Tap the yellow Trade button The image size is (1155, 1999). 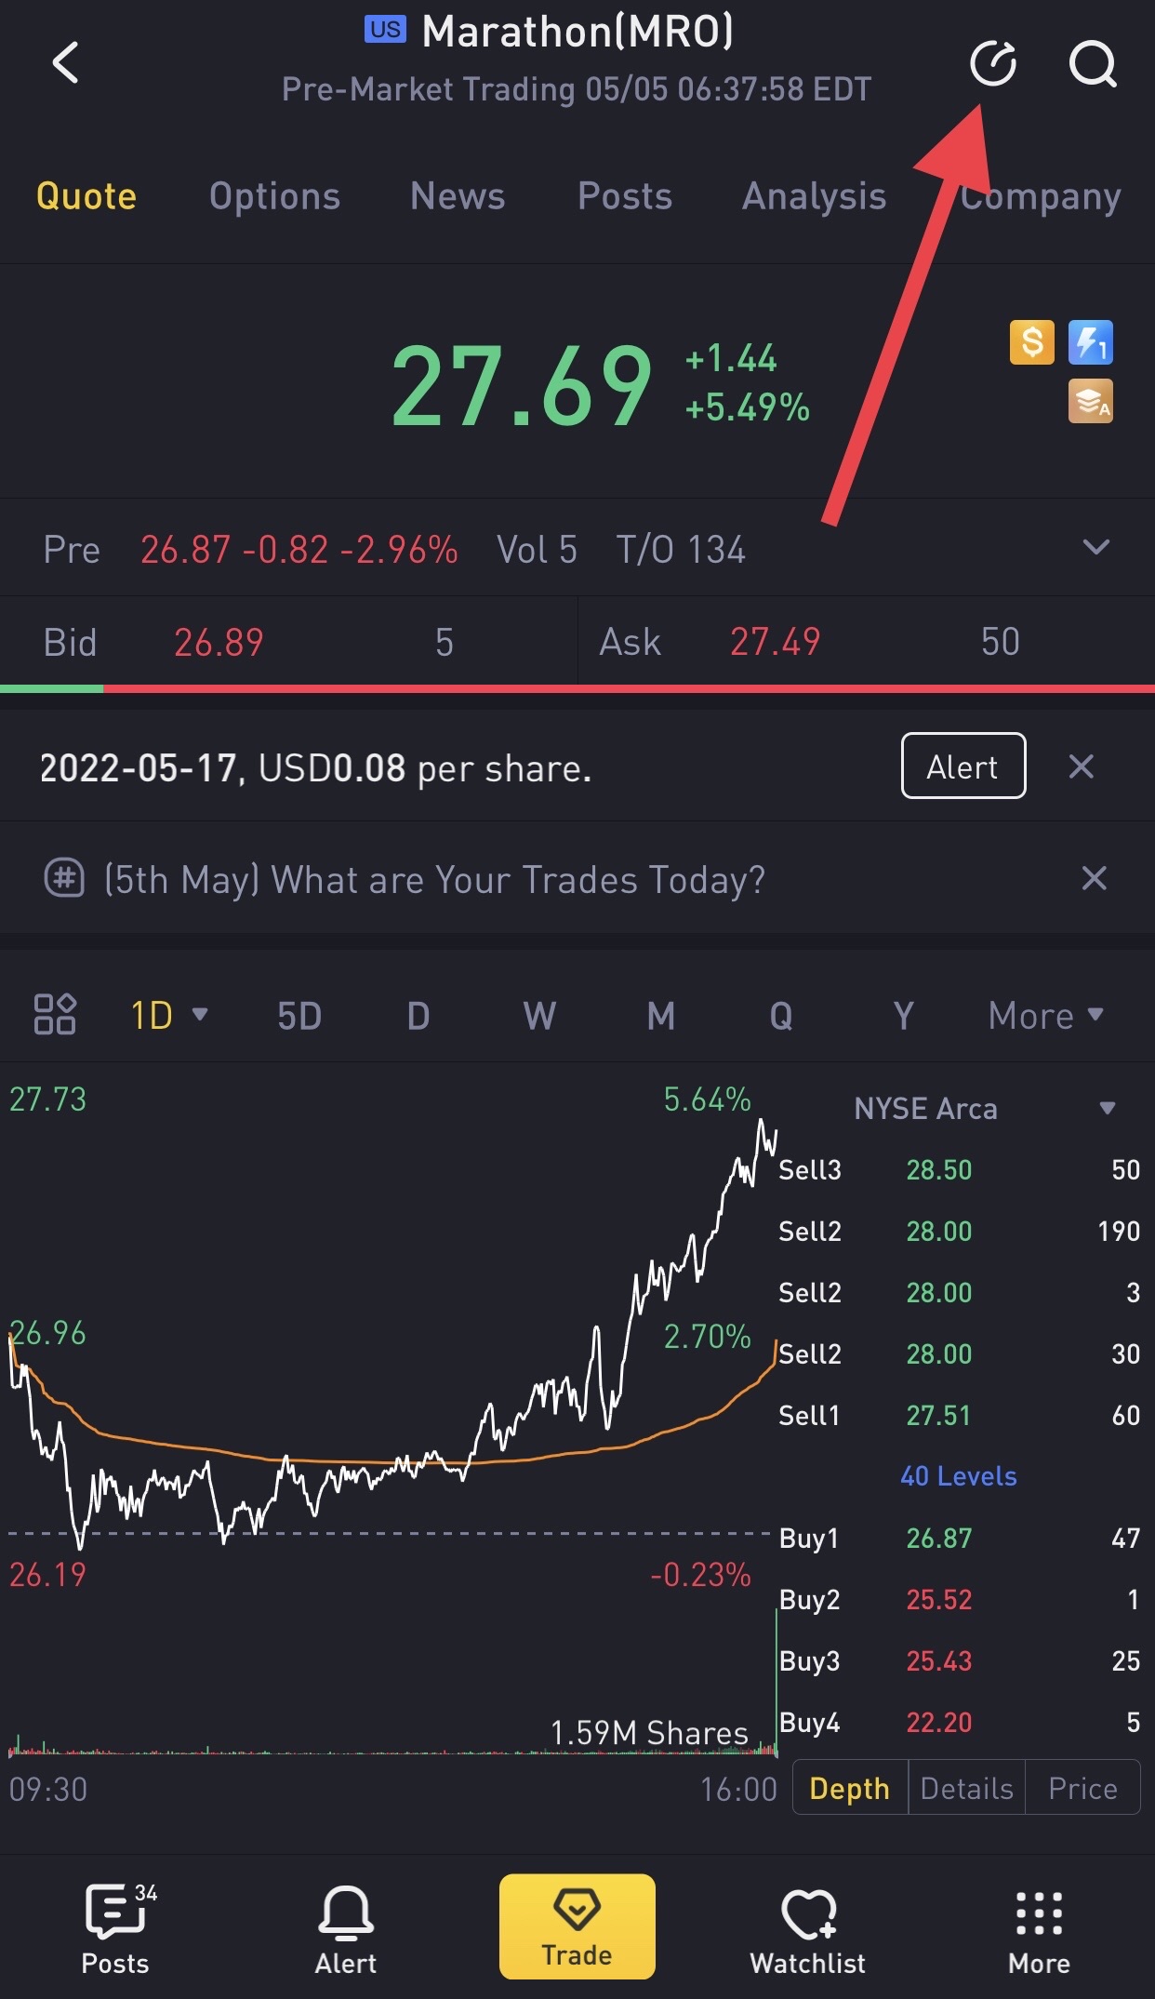tap(577, 1926)
